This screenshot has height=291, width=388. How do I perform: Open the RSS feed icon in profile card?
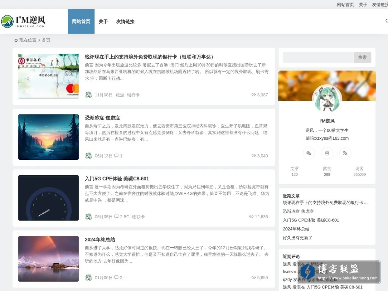tap(345, 153)
